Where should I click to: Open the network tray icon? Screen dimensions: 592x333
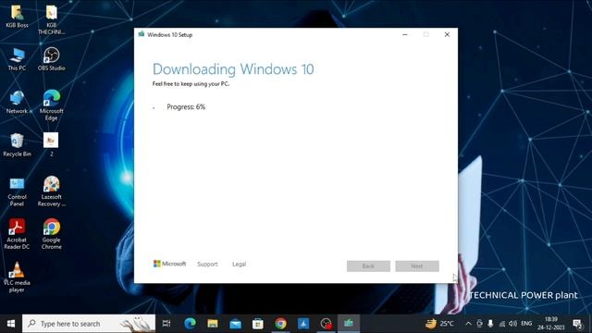pyautogui.click(x=501, y=324)
